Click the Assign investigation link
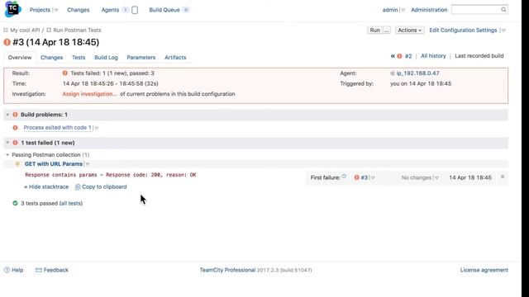This screenshot has height=297, width=529. pos(90,94)
